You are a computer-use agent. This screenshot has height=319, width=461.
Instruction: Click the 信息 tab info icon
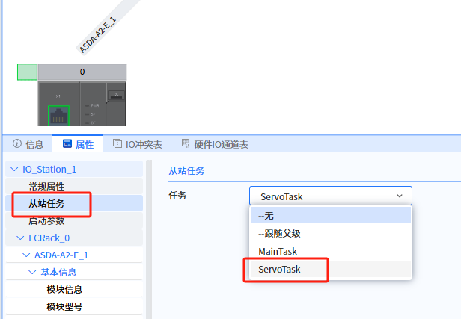[16, 144]
